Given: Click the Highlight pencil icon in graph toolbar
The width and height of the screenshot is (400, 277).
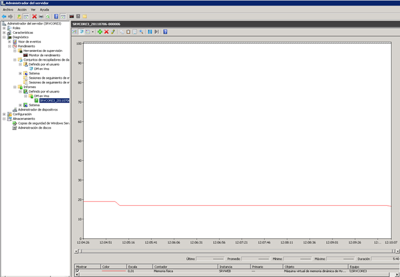Looking at the screenshot, I should click(113, 31).
